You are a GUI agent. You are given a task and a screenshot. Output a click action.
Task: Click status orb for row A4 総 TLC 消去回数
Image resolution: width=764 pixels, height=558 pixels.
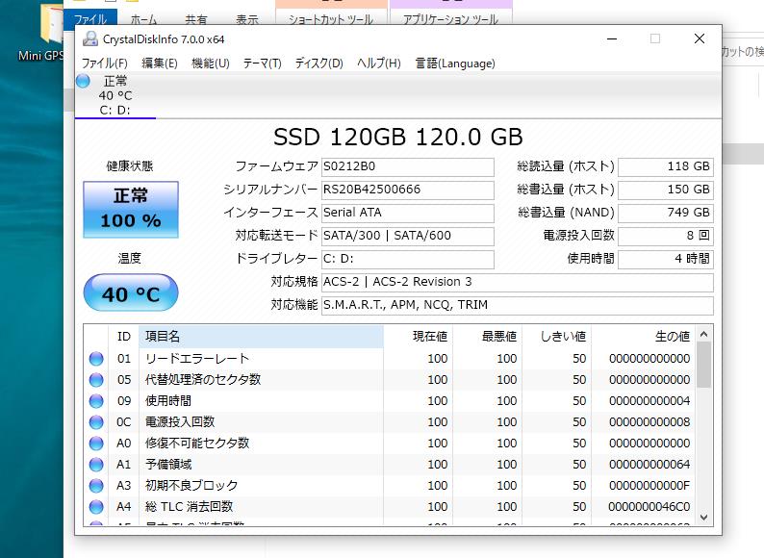[x=96, y=507]
